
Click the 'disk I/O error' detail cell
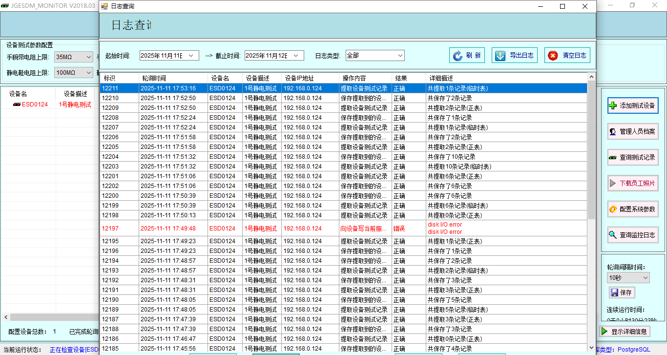[506, 228]
